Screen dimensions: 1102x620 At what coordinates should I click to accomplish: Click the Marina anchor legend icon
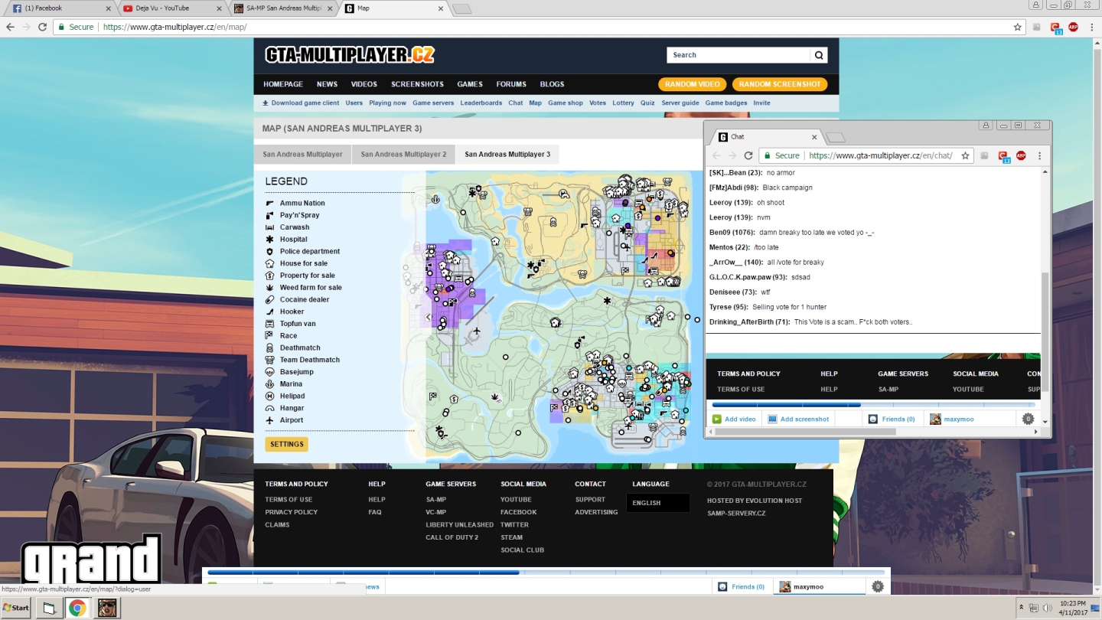(x=269, y=384)
